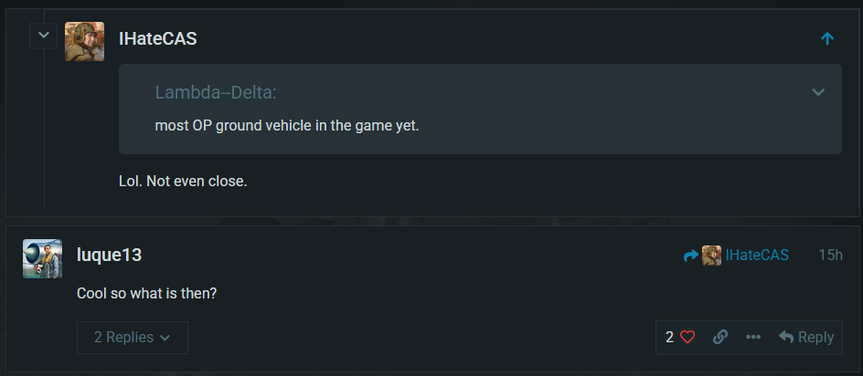
Task: Show the replied-to IHateCAS post link
Action: tap(757, 256)
